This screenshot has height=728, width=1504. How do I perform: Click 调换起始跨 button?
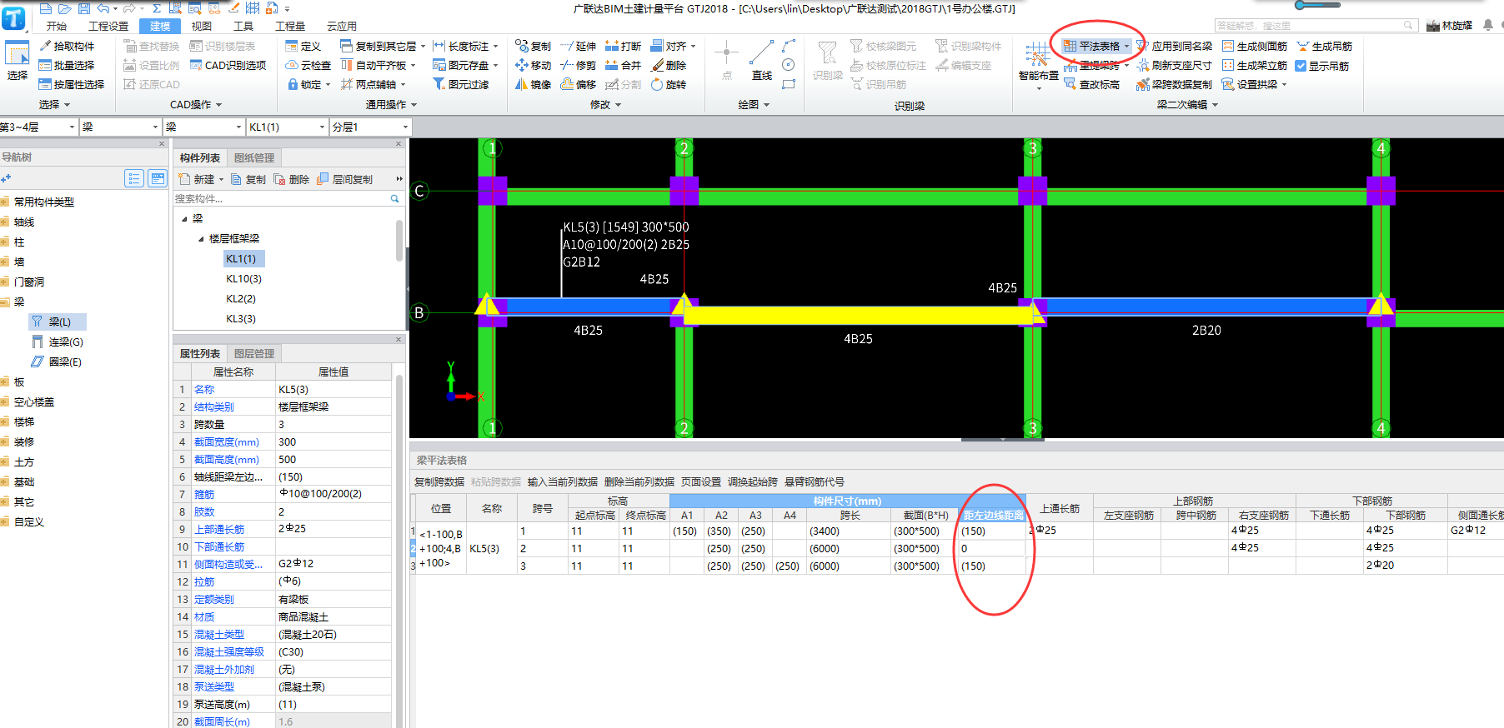(x=753, y=481)
